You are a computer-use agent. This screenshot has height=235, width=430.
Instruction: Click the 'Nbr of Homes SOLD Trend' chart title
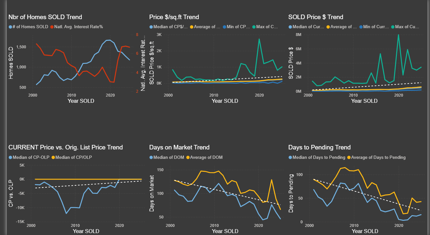coord(45,17)
